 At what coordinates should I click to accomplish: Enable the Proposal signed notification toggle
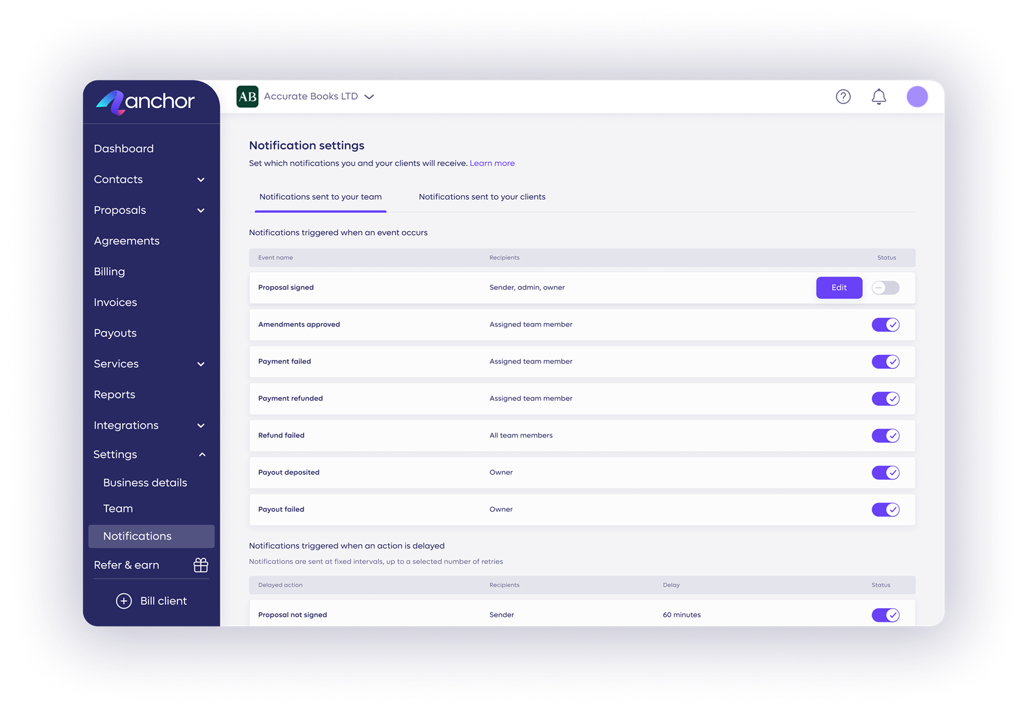(886, 288)
